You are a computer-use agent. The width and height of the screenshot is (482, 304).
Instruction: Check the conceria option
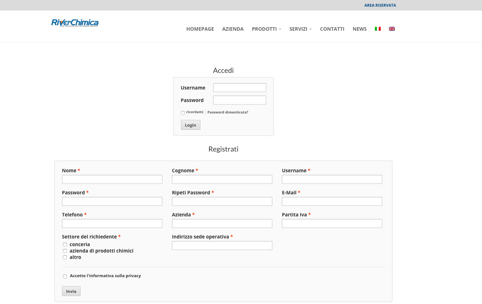click(65, 245)
